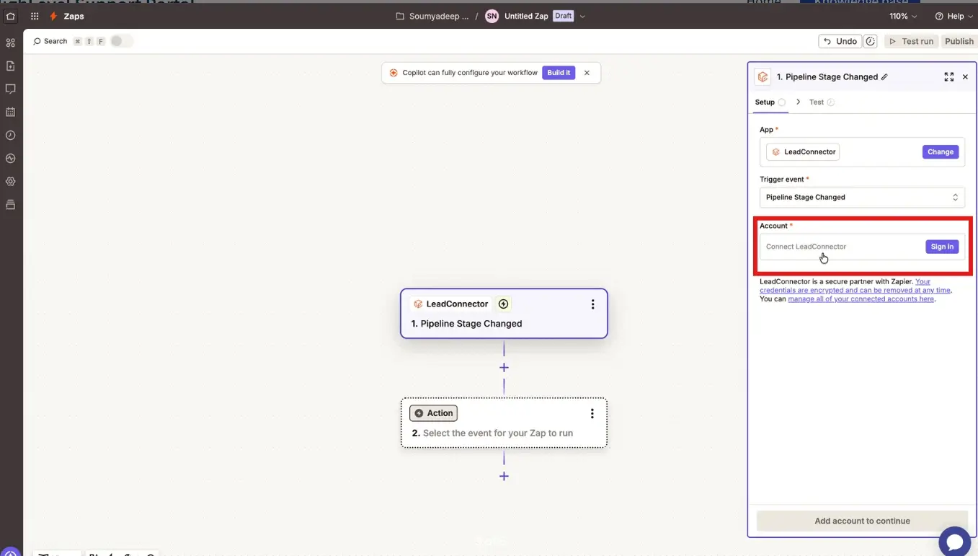Expand the side panel to full screen
The image size is (978, 556).
(949, 77)
